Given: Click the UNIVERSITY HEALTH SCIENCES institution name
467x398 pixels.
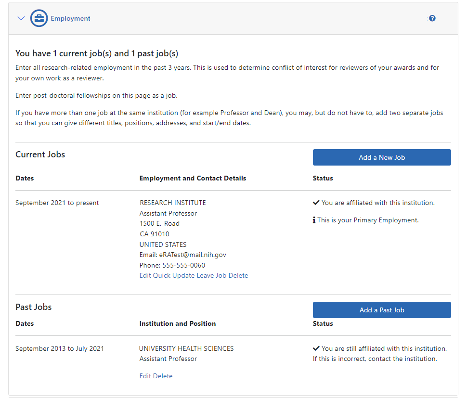Looking at the screenshot, I should 186,348.
